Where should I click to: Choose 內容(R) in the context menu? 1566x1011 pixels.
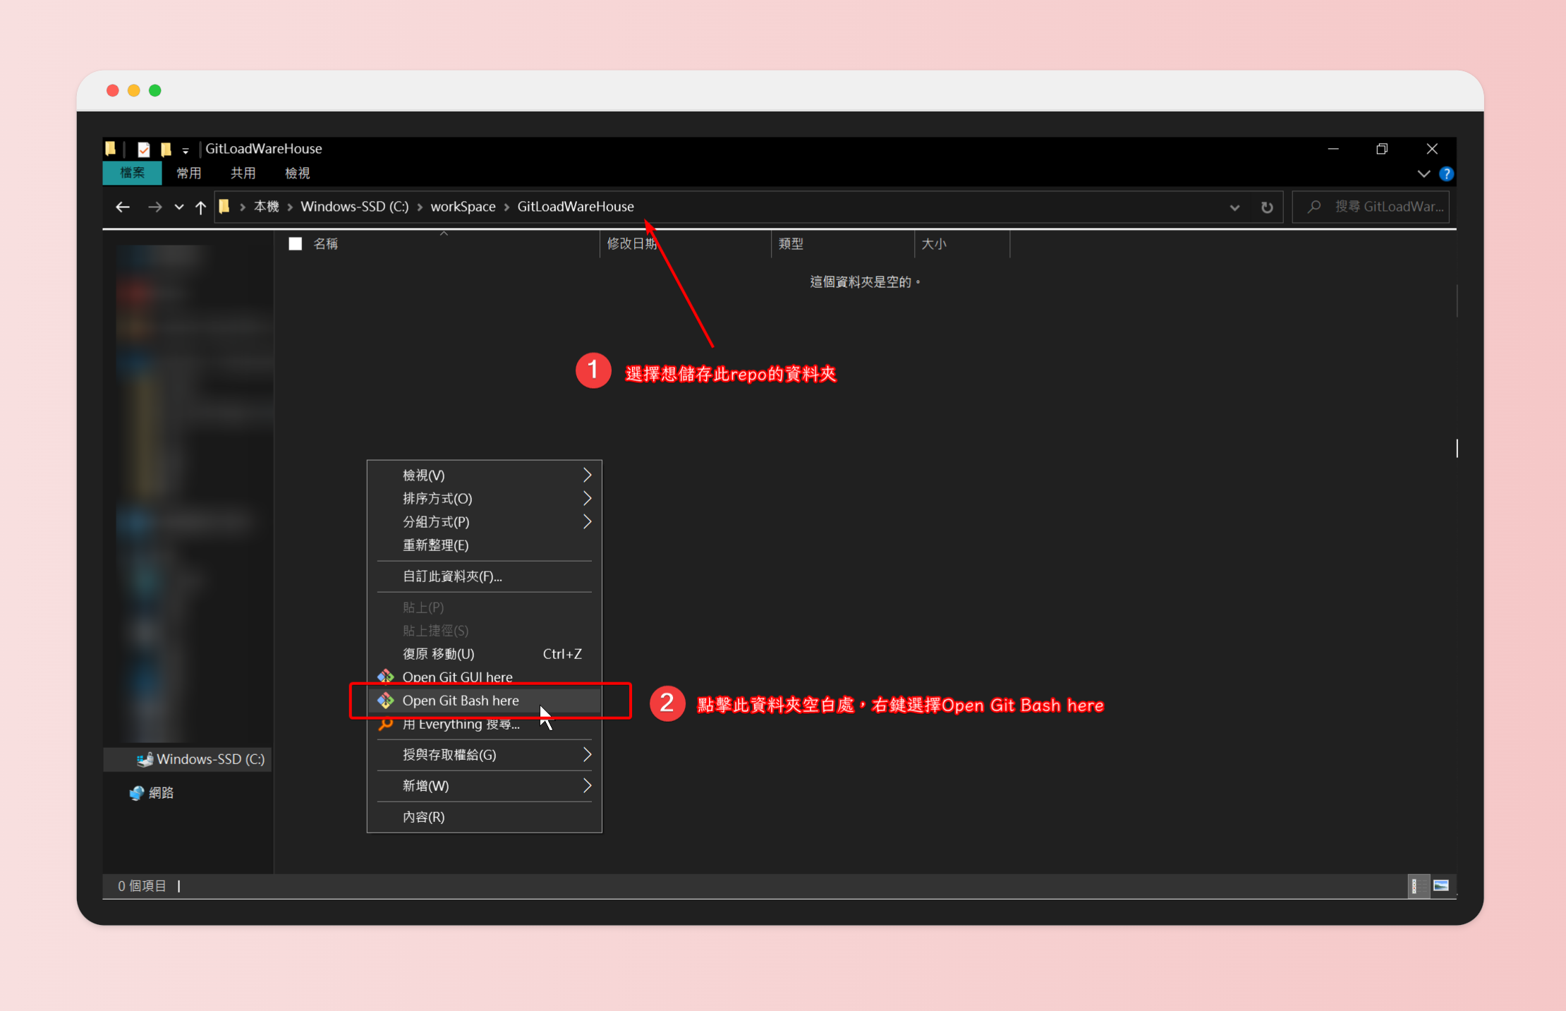pyautogui.click(x=484, y=817)
